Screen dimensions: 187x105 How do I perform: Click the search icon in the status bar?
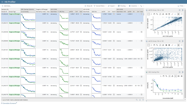click(137, 100)
